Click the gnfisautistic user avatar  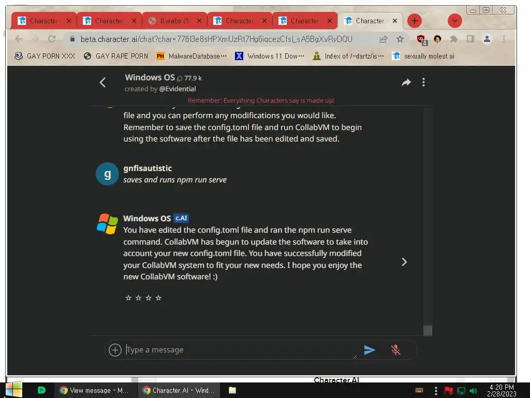[107, 174]
